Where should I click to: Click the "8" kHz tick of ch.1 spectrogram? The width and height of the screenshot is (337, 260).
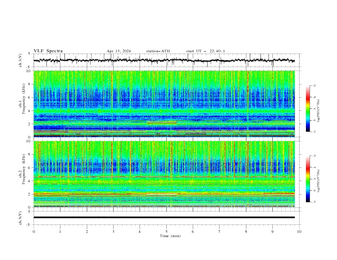pos(29,84)
